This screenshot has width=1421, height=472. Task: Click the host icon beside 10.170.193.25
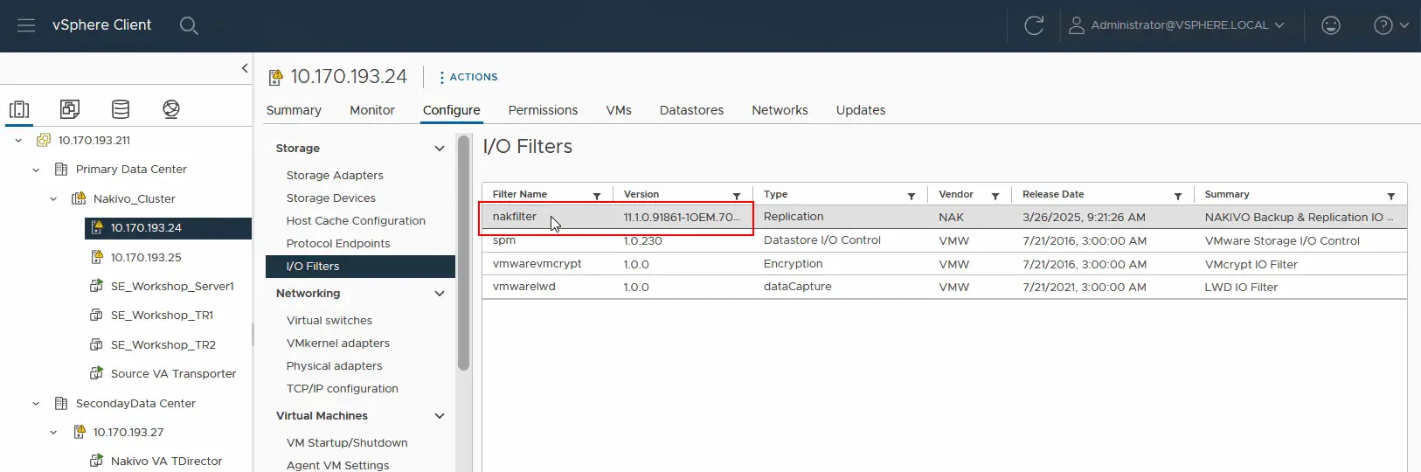(97, 257)
